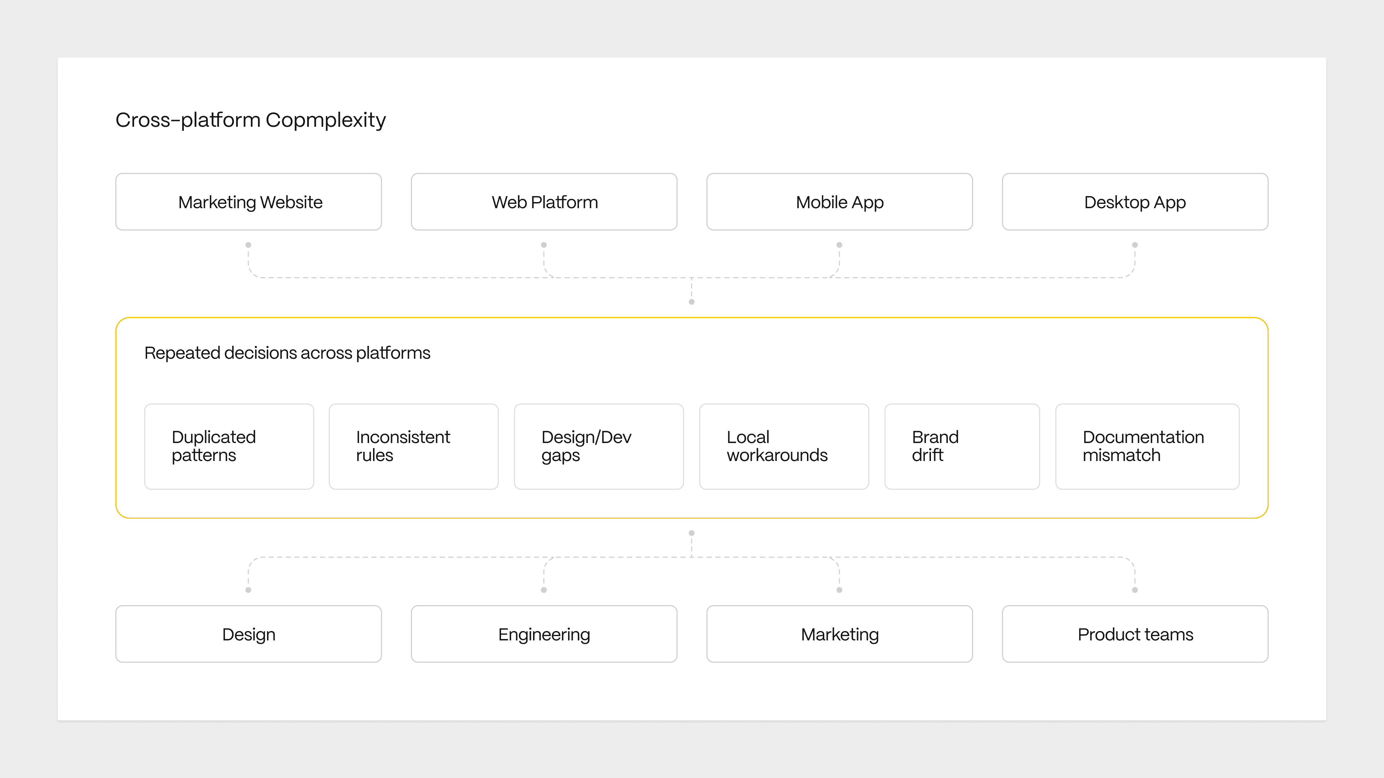Click the Brand drift card

[962, 446]
